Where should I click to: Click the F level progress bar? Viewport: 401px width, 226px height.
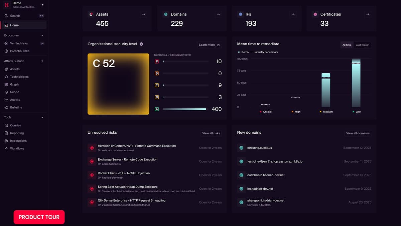click(x=185, y=61)
